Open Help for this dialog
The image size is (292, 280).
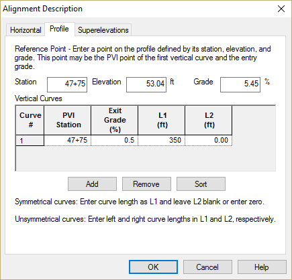262,267
